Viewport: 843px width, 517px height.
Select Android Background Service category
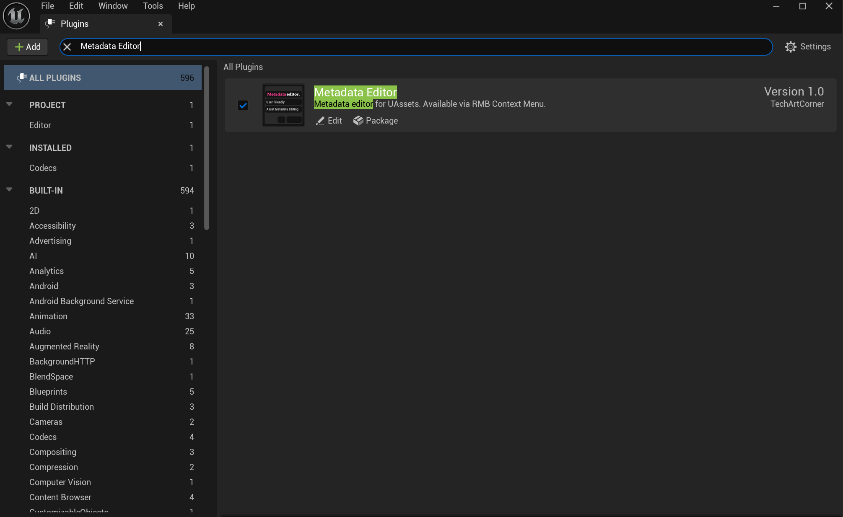tap(103, 301)
